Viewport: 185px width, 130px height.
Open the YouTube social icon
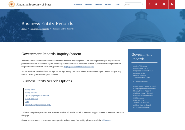164,4
